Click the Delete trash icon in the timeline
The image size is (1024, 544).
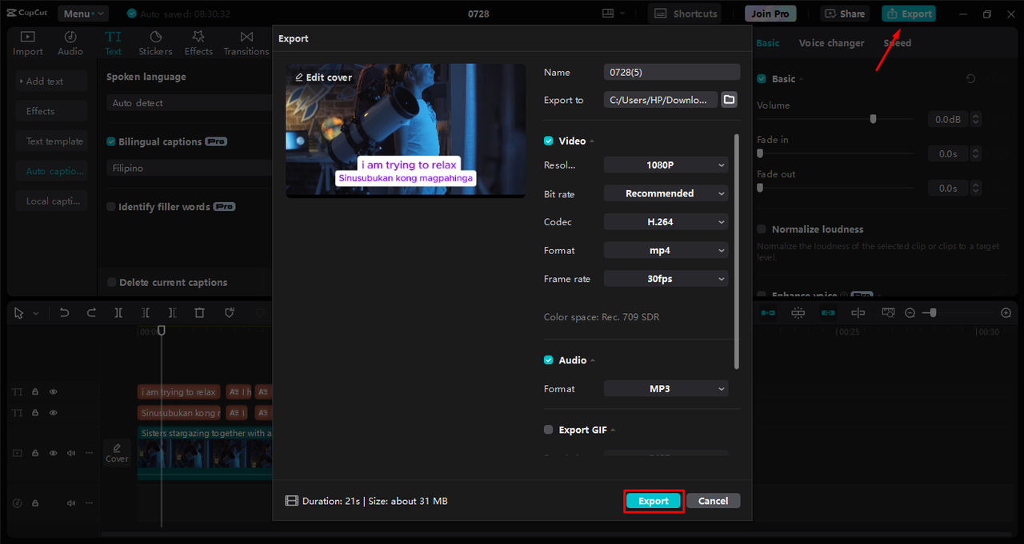pos(200,313)
